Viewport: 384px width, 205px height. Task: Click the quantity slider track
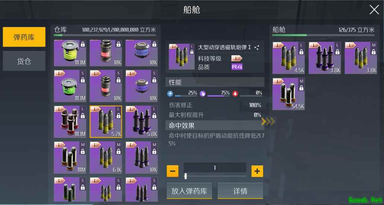point(215,176)
